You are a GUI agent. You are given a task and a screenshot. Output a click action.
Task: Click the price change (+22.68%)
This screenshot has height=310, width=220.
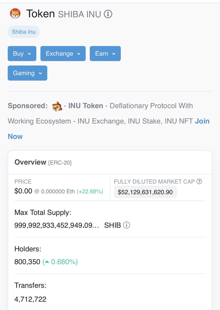(x=90, y=192)
